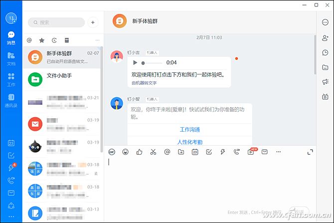Image resolution: width=334 pixels, height=223 pixels.
Task: Filter starred conversations
Action: (42, 40)
